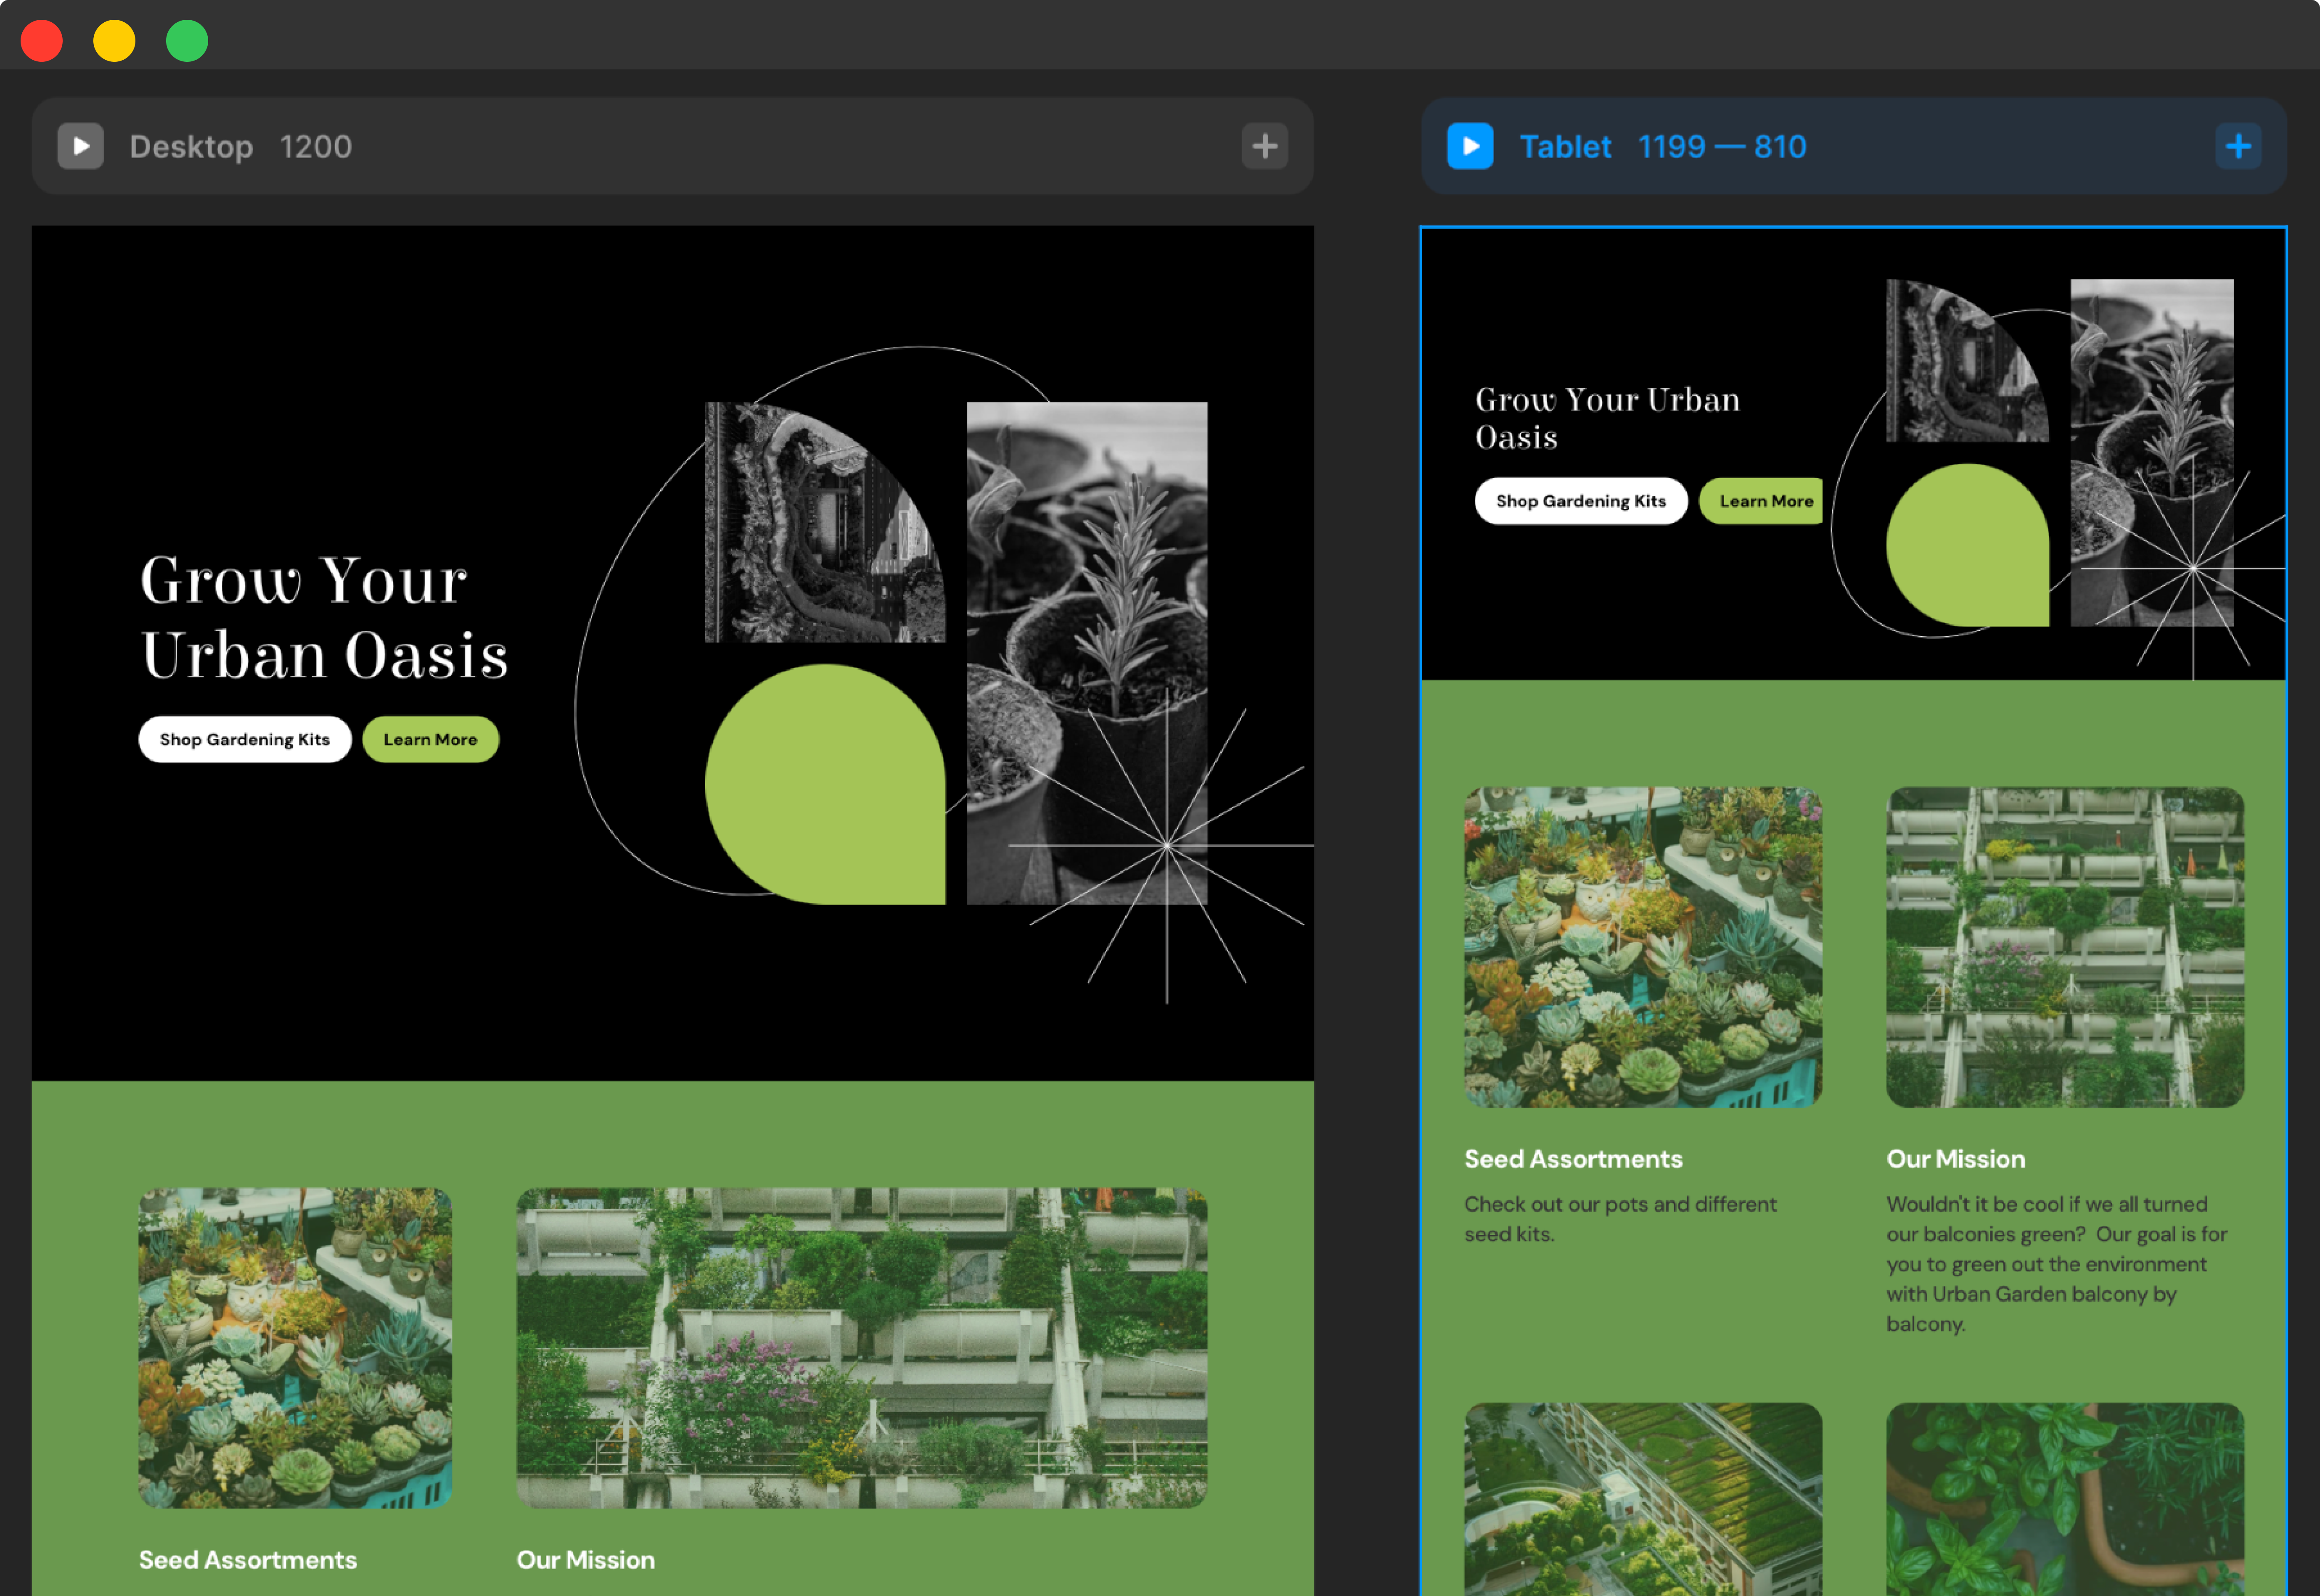This screenshot has height=1596, width=2320.
Task: Click the Desktop width value 1200
Action: 316,147
